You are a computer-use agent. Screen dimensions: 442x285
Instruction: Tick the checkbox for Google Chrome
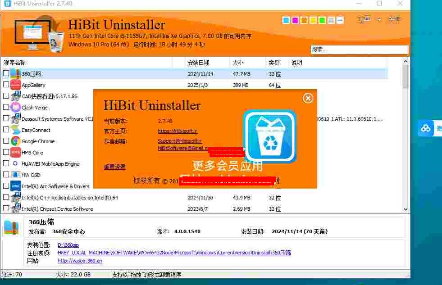(6, 141)
